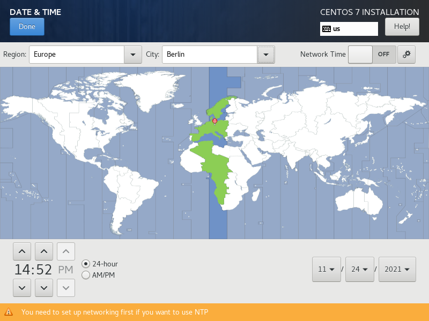Open the year dropdown showing 2021

click(397, 269)
